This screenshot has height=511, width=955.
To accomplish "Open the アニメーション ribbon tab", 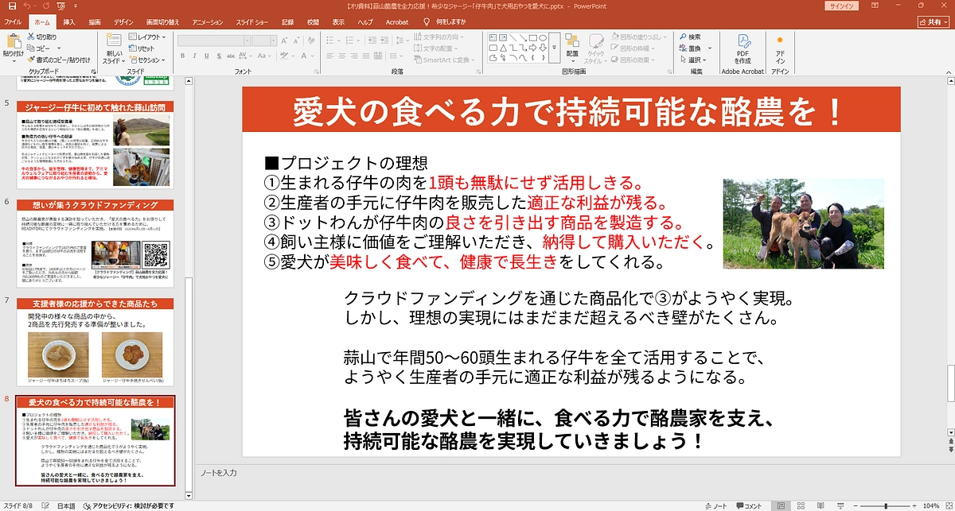I will 206,22.
